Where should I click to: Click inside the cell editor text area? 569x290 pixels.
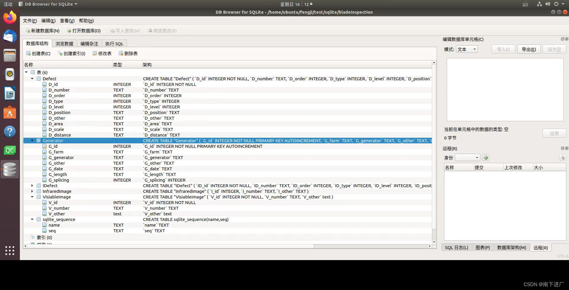click(x=505, y=89)
